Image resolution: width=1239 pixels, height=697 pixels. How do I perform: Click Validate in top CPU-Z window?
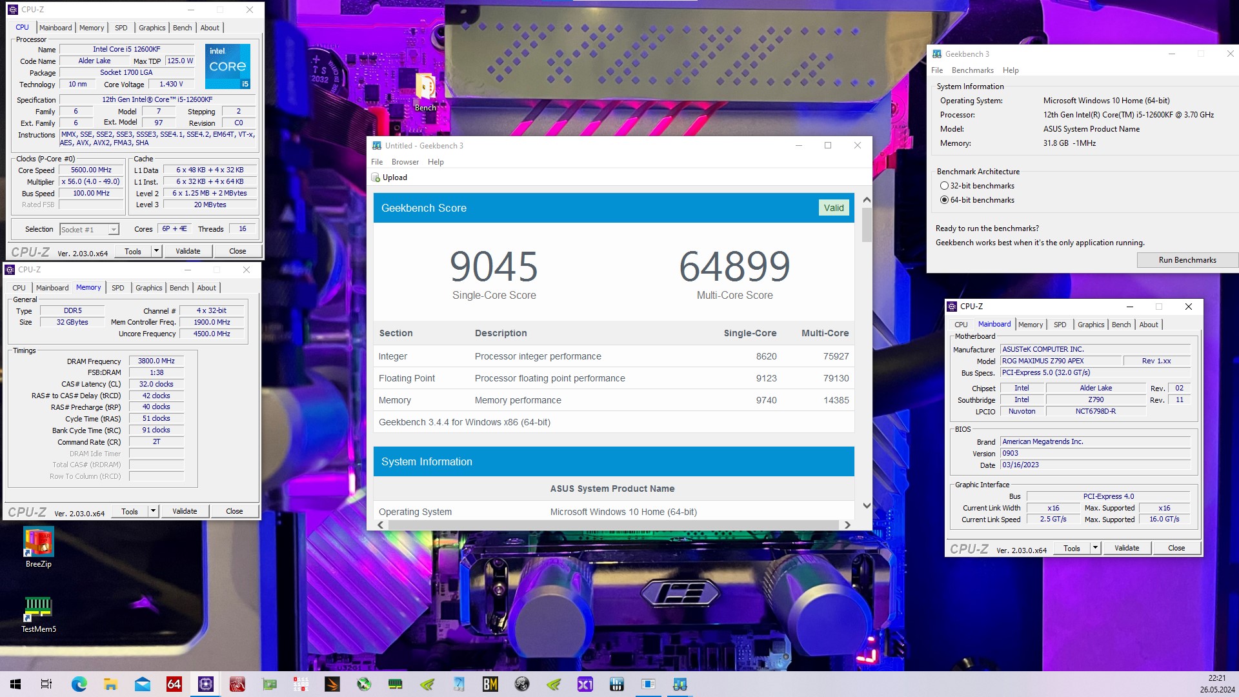[x=188, y=251]
